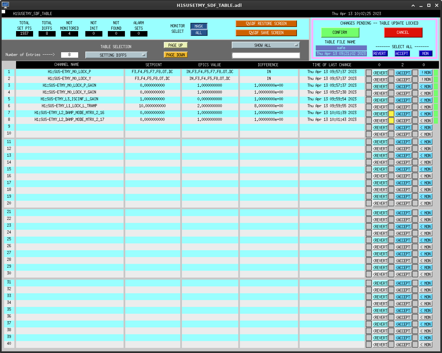Open the SHOW ALL dropdown menu
442x353 pixels.
click(266, 45)
